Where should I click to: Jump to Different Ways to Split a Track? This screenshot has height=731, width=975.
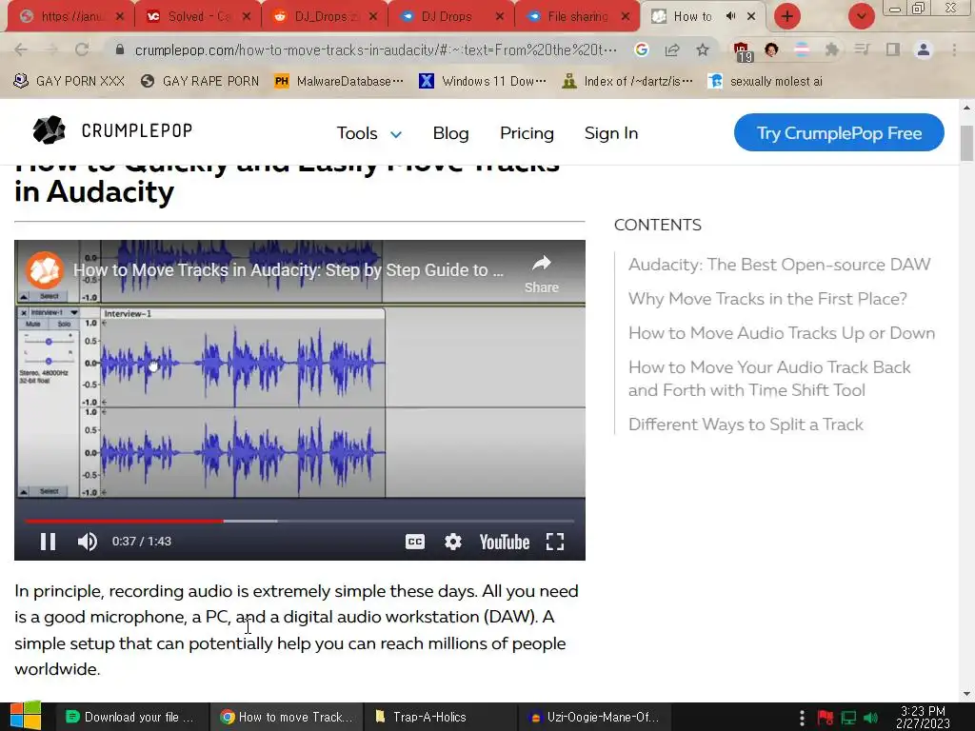746,424
